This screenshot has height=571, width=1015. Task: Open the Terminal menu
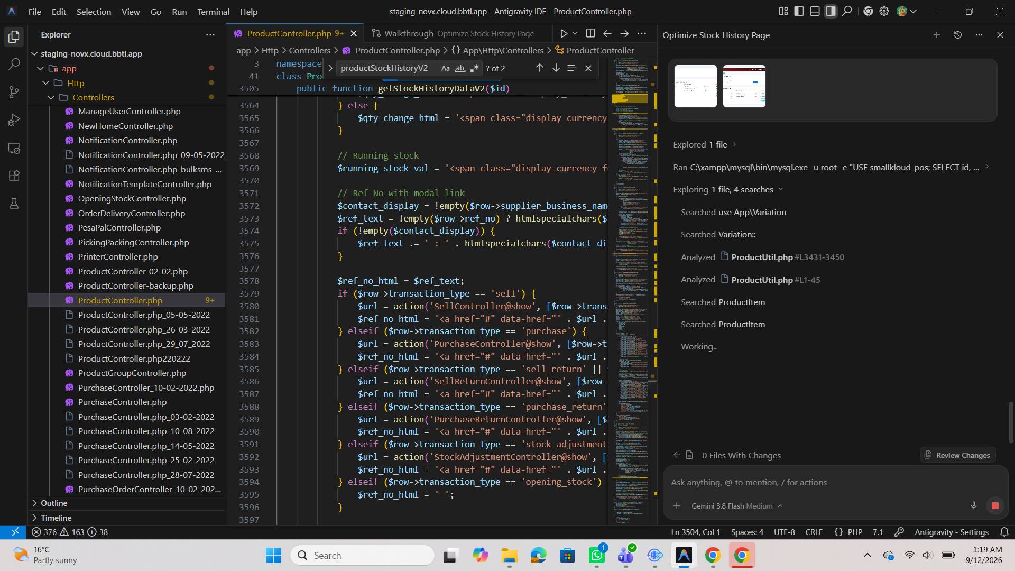coord(213,12)
